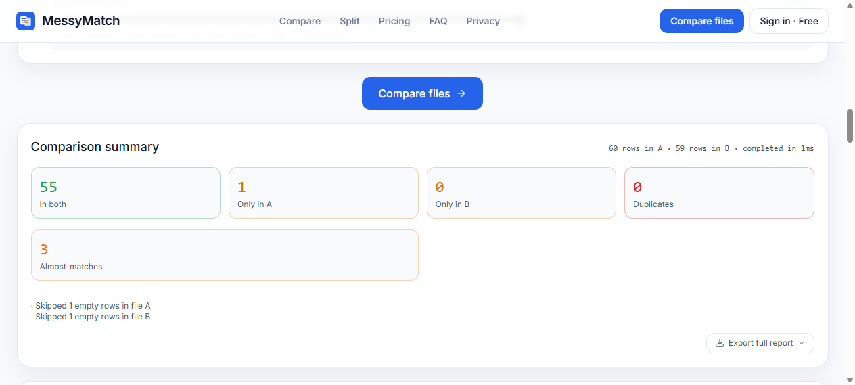Click the arrow icon in Compare files button

pyautogui.click(x=461, y=93)
